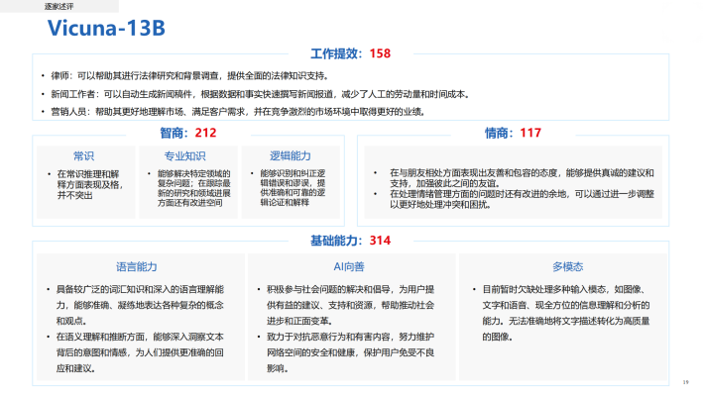Click the bullet '在与朋友相处方面表现出友善和包容的态度'
Viewport: 704px width, 395px height.
[522, 178]
